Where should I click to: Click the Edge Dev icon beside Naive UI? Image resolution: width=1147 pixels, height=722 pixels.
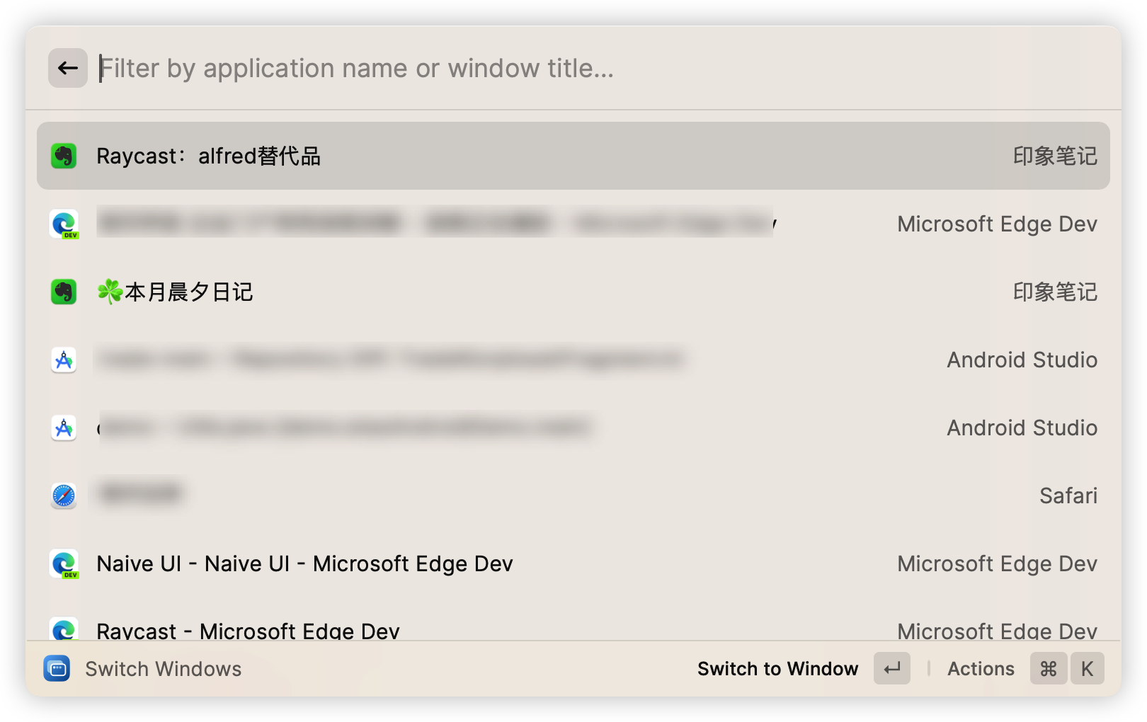(x=64, y=563)
